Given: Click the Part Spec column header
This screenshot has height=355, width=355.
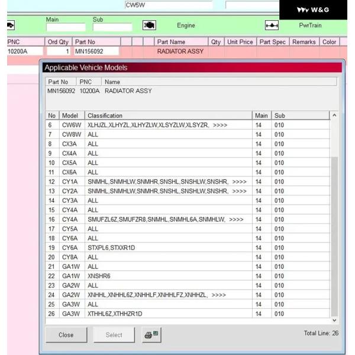Looking at the screenshot, I should 273,42.
